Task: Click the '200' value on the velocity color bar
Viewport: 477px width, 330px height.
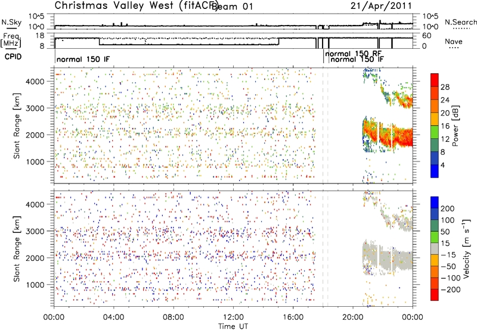Action: 448,208
